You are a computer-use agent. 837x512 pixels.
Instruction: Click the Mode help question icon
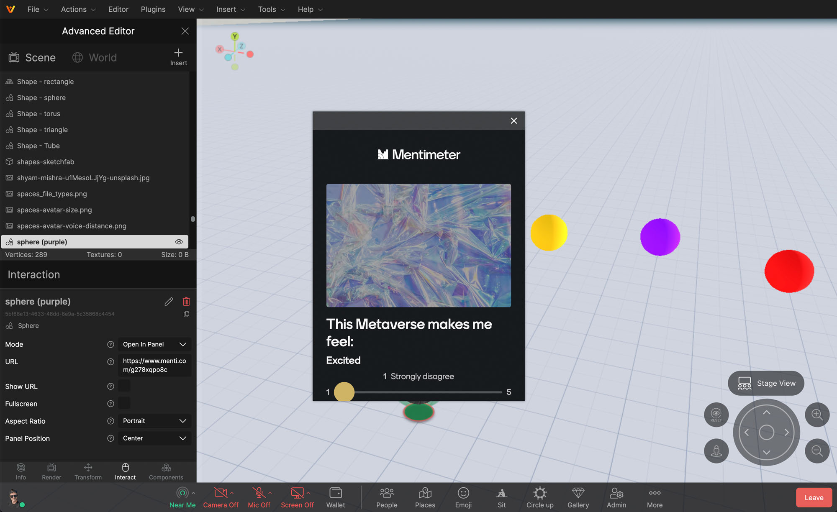110,344
